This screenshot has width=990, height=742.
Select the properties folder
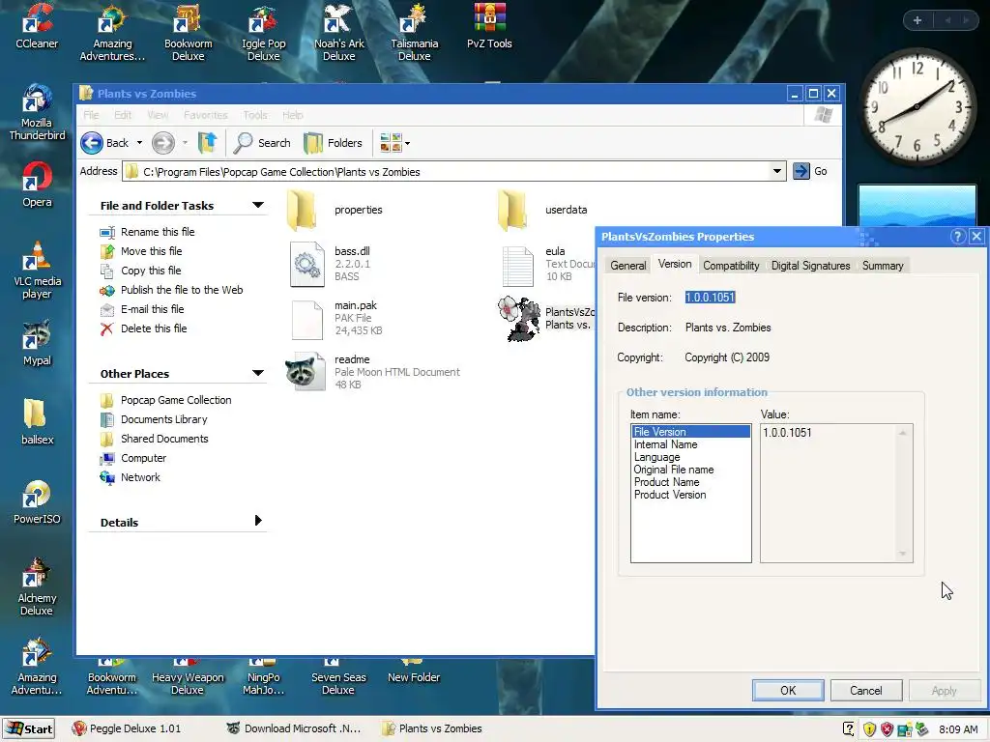pyautogui.click(x=335, y=210)
